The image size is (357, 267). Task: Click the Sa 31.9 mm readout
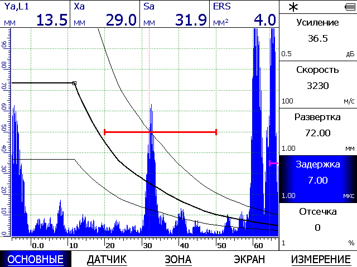(x=175, y=14)
